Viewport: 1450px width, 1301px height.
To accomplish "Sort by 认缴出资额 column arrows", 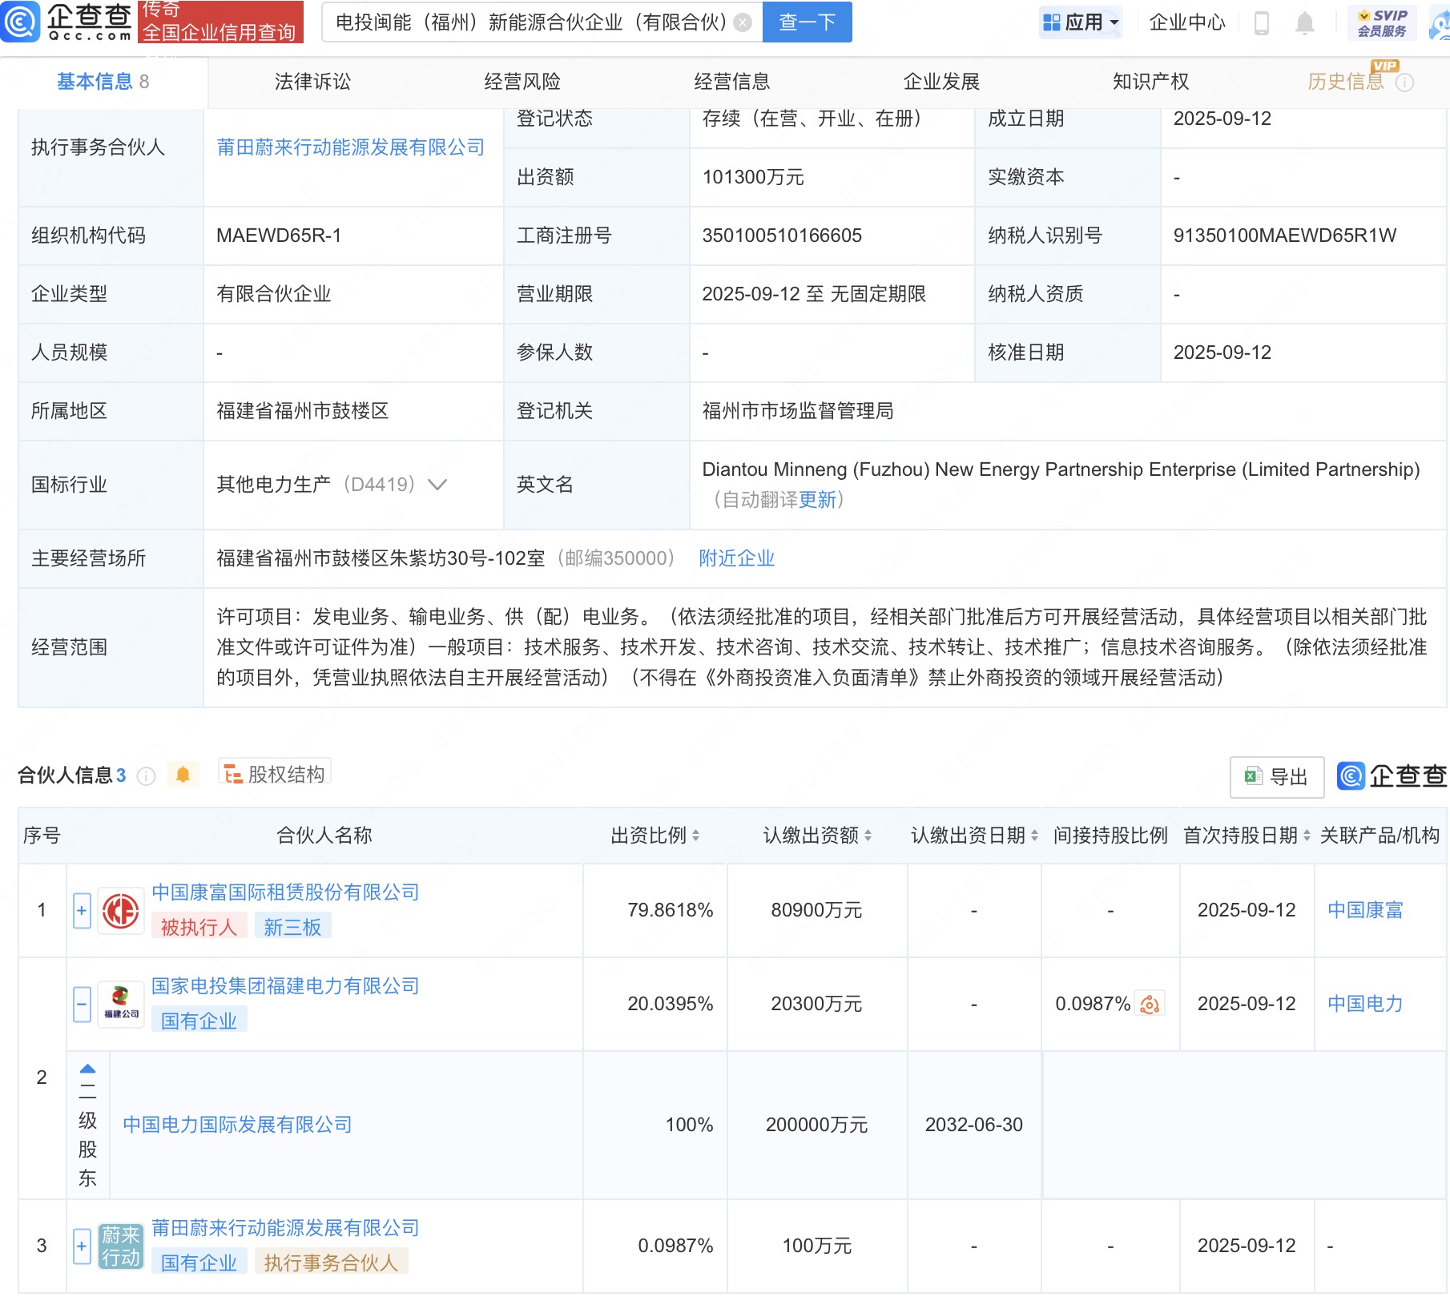I will click(868, 836).
